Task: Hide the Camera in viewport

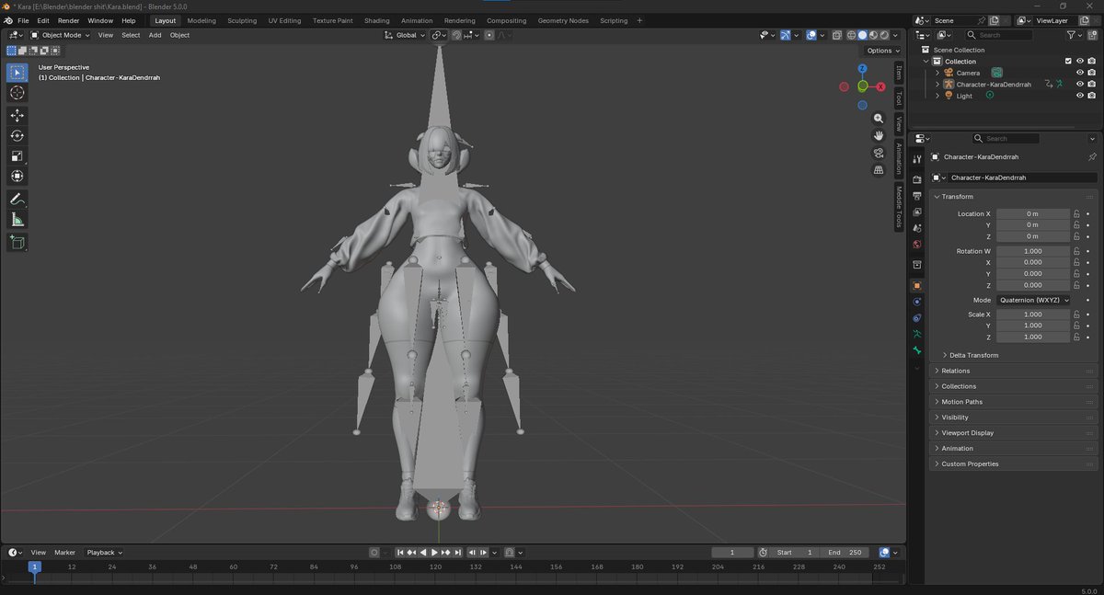Action: [1080, 73]
